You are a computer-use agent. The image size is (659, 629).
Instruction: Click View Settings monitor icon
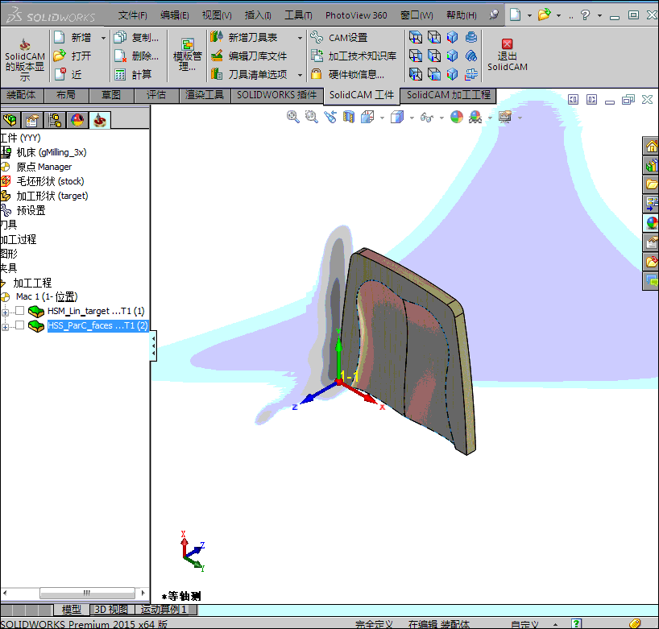(x=505, y=117)
